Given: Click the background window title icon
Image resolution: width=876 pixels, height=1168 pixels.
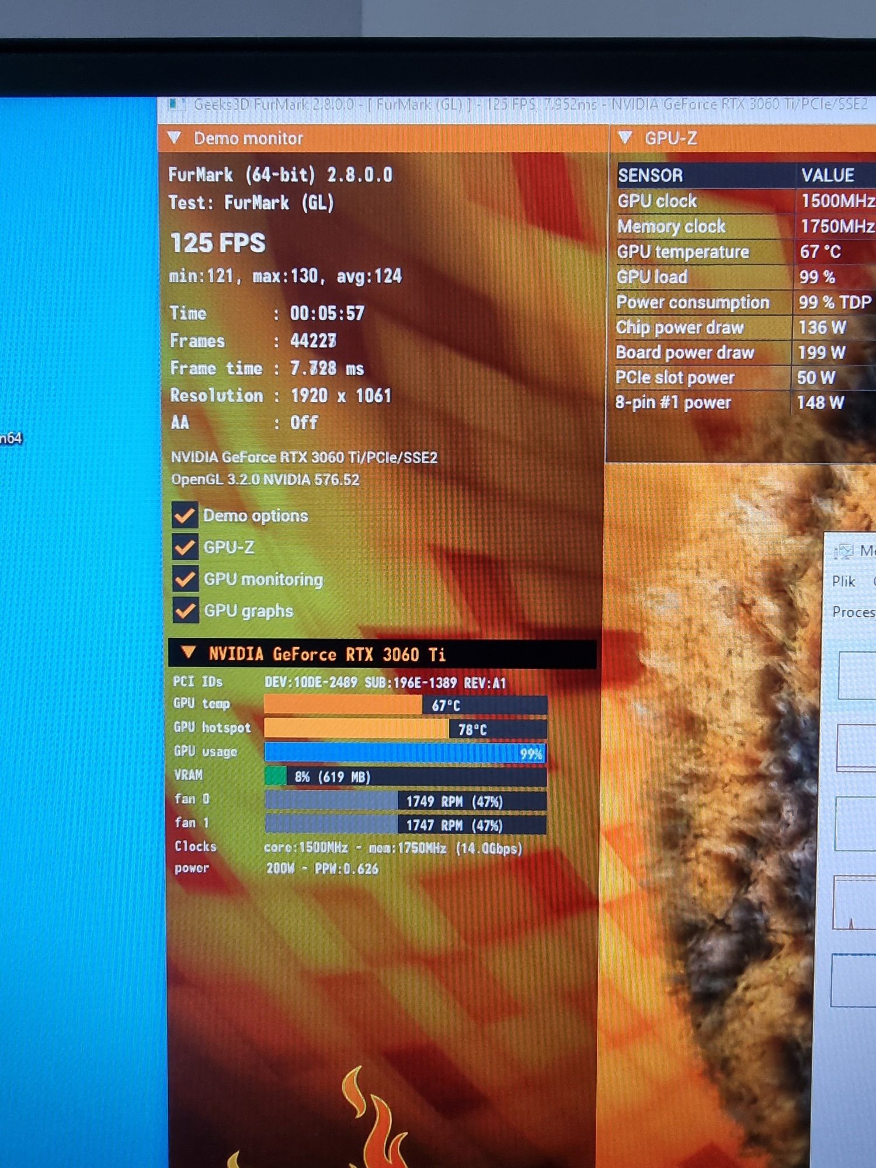Looking at the screenshot, I should 843,551.
